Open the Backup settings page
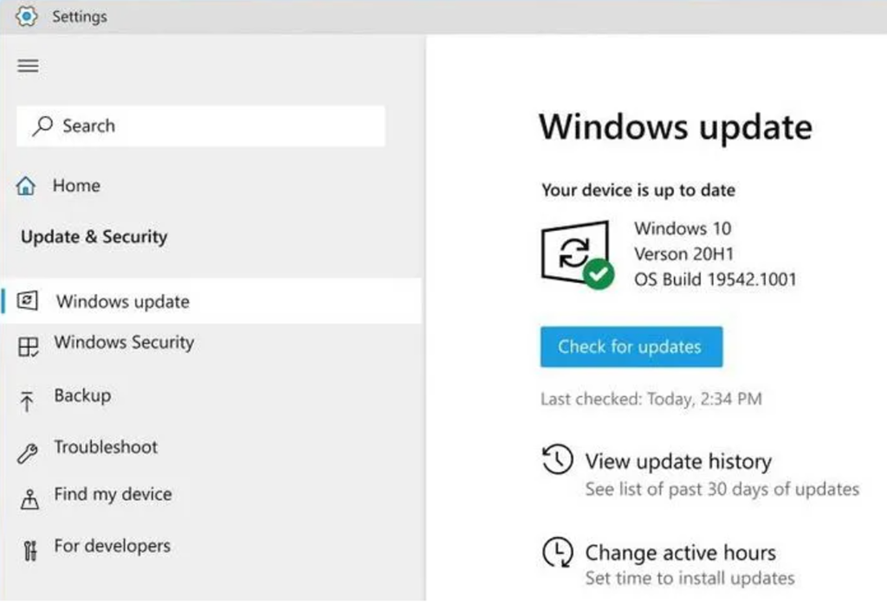Image resolution: width=887 pixels, height=604 pixels. click(82, 395)
